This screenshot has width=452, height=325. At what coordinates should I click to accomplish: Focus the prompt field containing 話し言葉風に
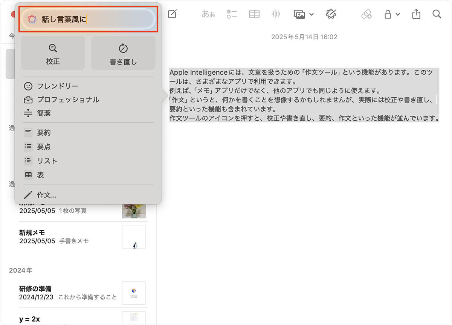[88, 19]
